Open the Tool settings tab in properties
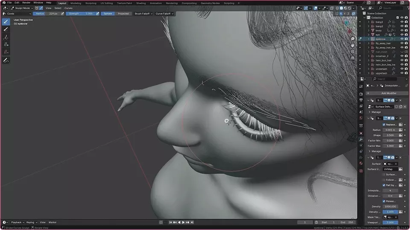Screen dimensions: 410x230 point(361,86)
